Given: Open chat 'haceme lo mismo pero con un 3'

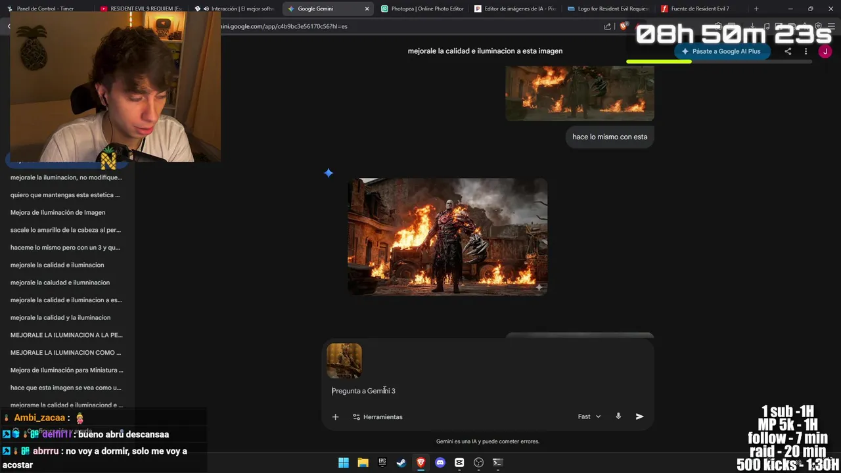Looking at the screenshot, I should pos(66,248).
